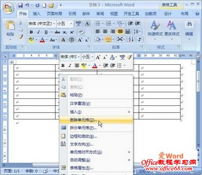Click the Enclose Characters icon

pos(71,40)
